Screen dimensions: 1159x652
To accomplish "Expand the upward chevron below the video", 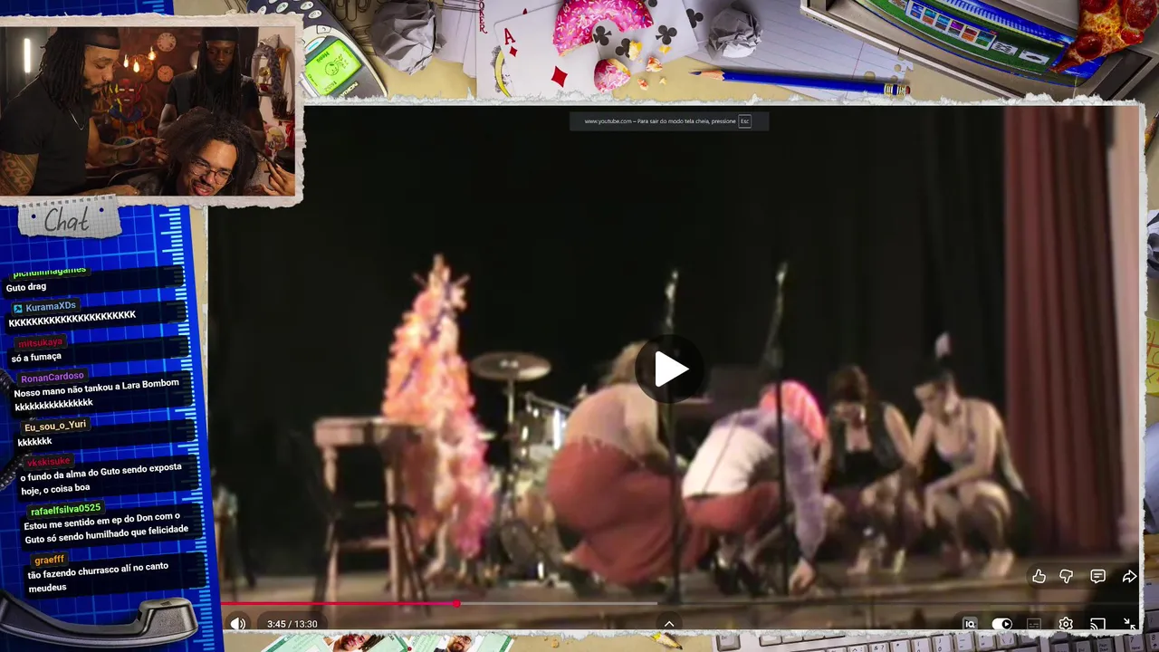I will coord(669,624).
